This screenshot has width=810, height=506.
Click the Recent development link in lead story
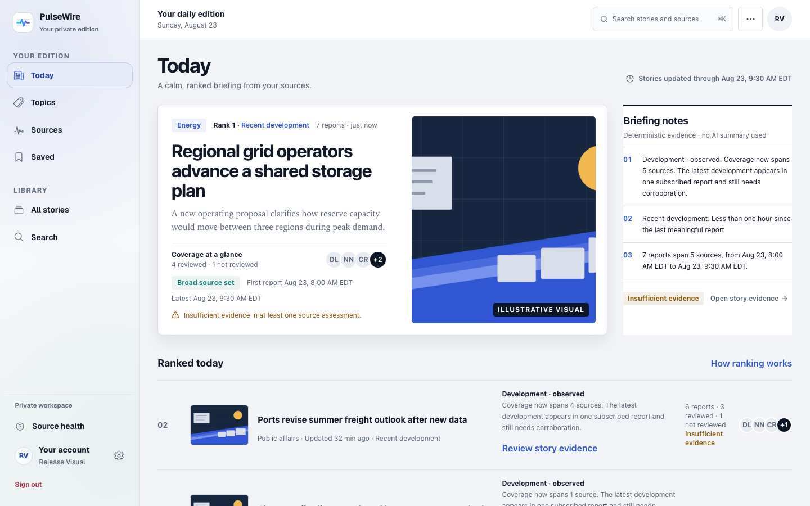(275, 125)
